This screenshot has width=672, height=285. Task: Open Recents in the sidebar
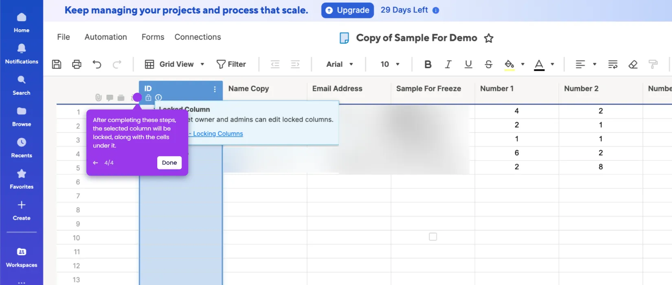pyautogui.click(x=22, y=148)
